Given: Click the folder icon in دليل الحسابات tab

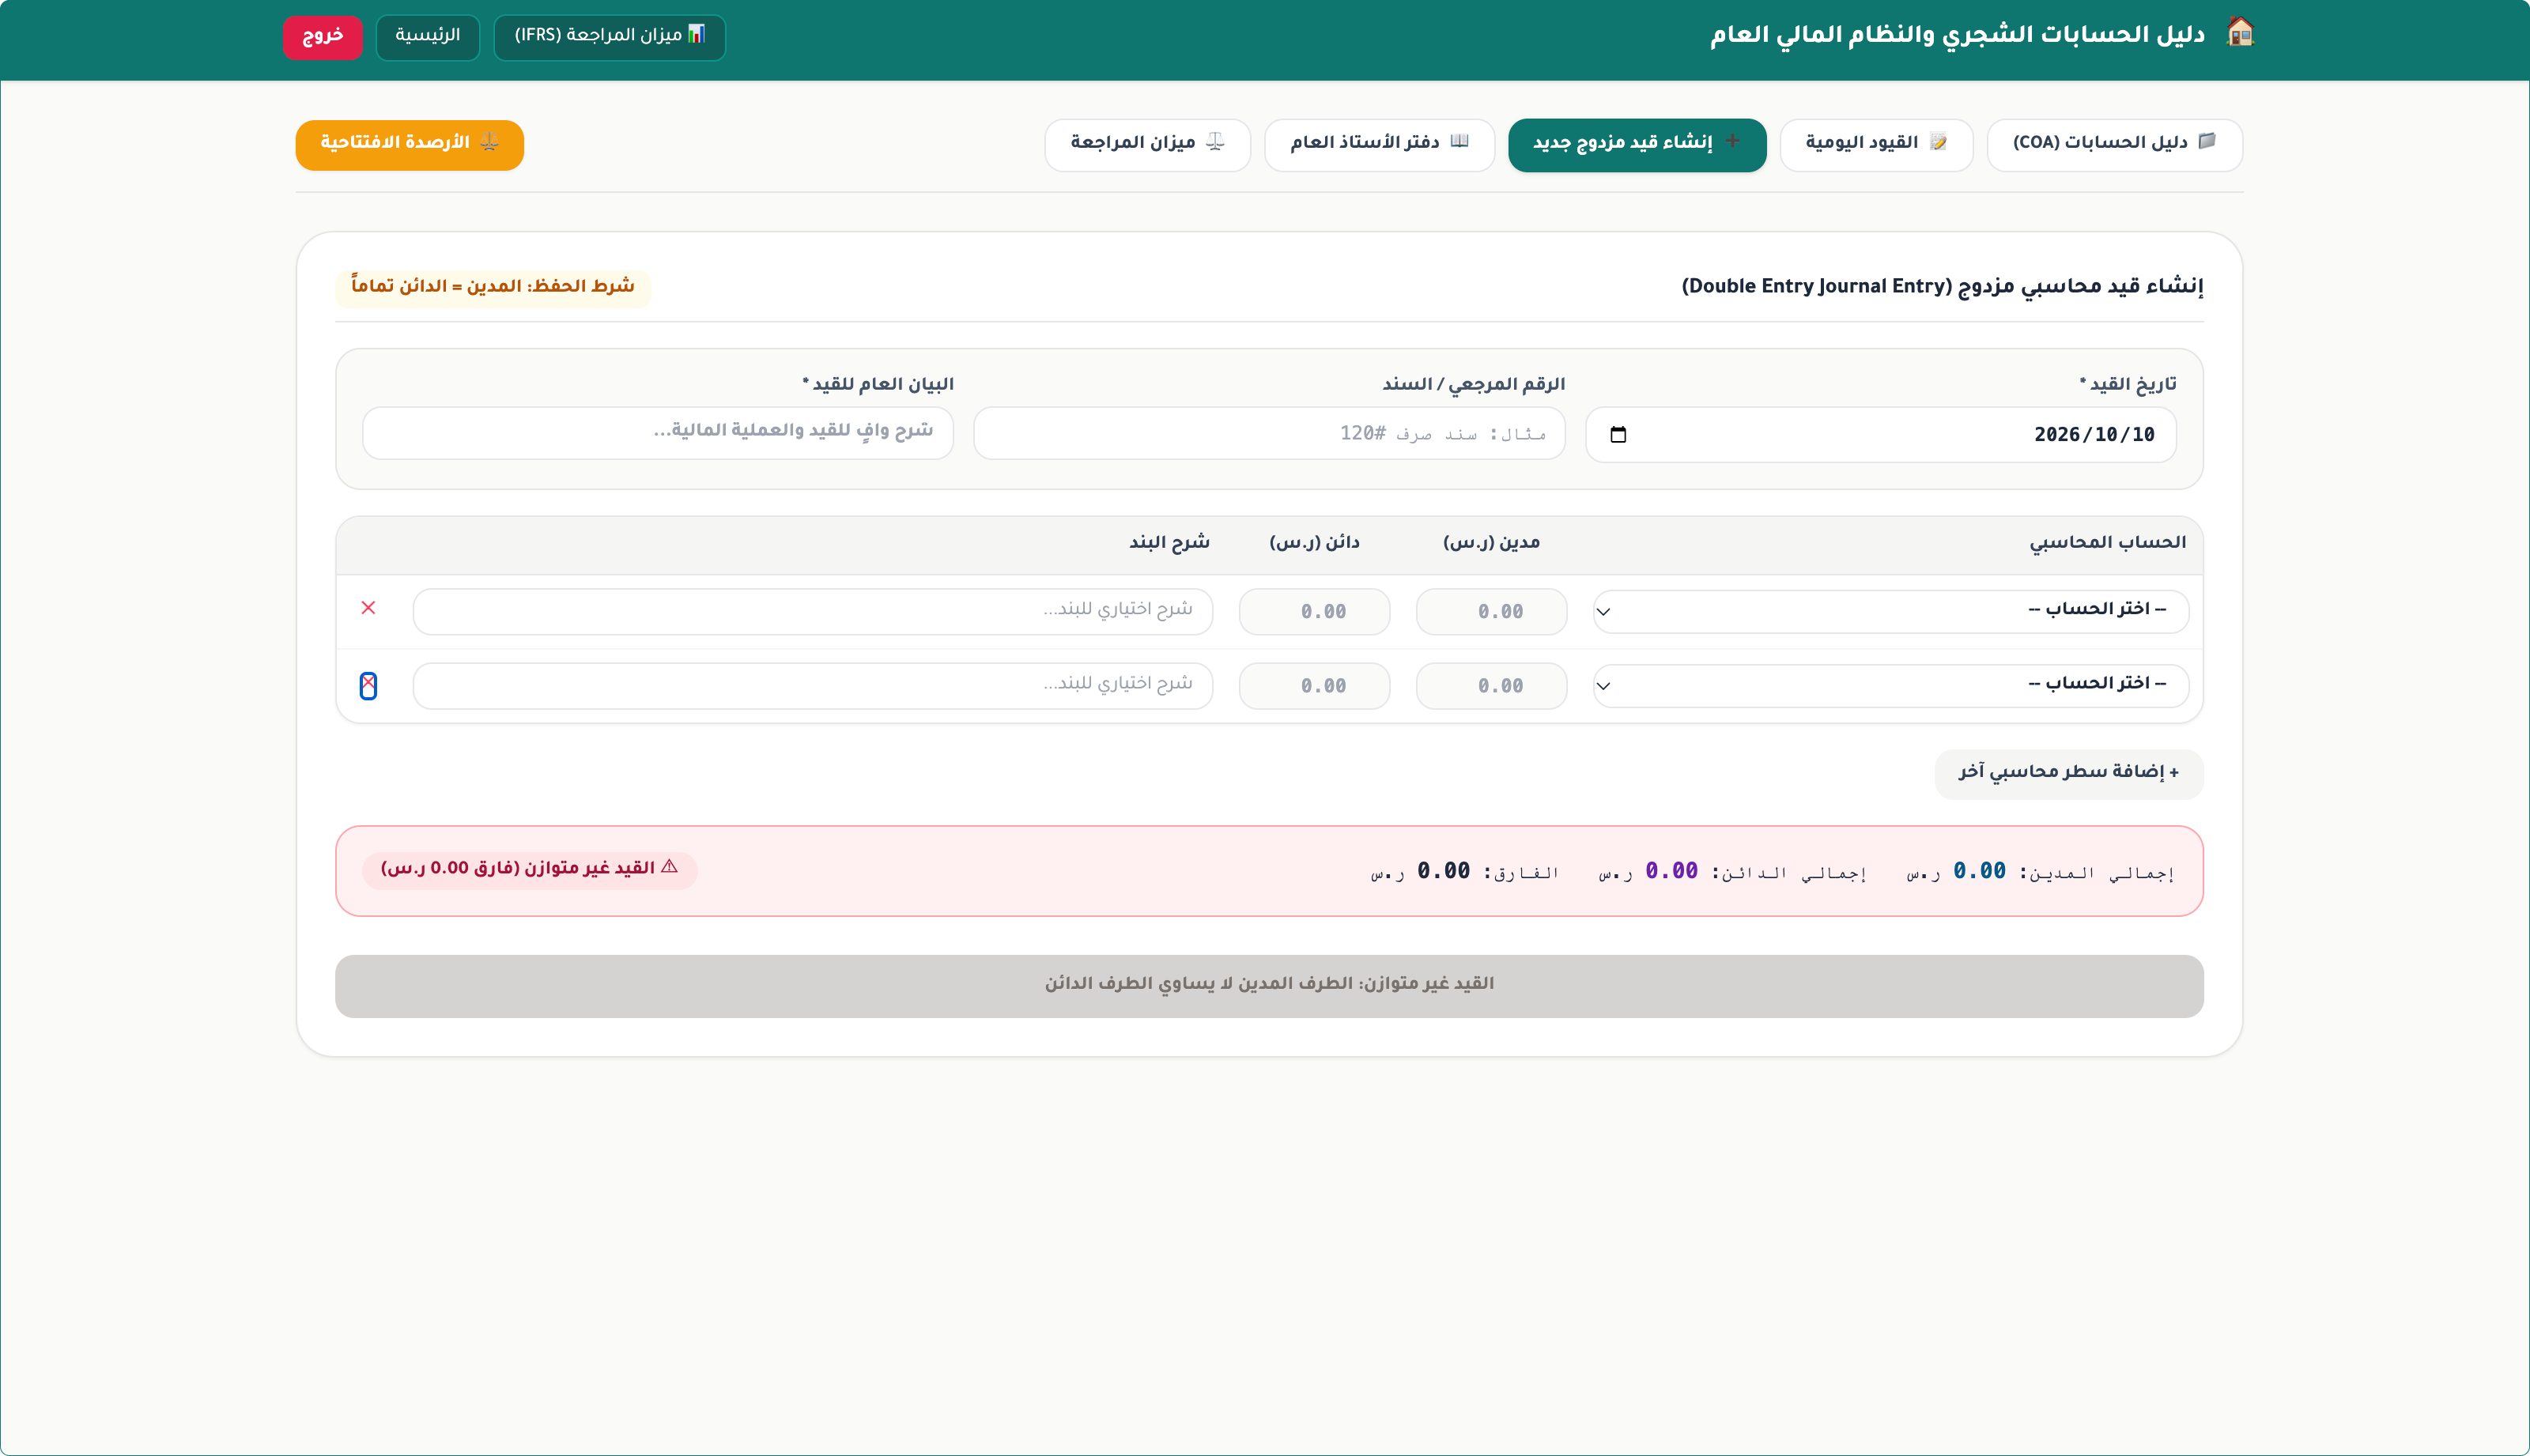Looking at the screenshot, I should coord(2207,141).
